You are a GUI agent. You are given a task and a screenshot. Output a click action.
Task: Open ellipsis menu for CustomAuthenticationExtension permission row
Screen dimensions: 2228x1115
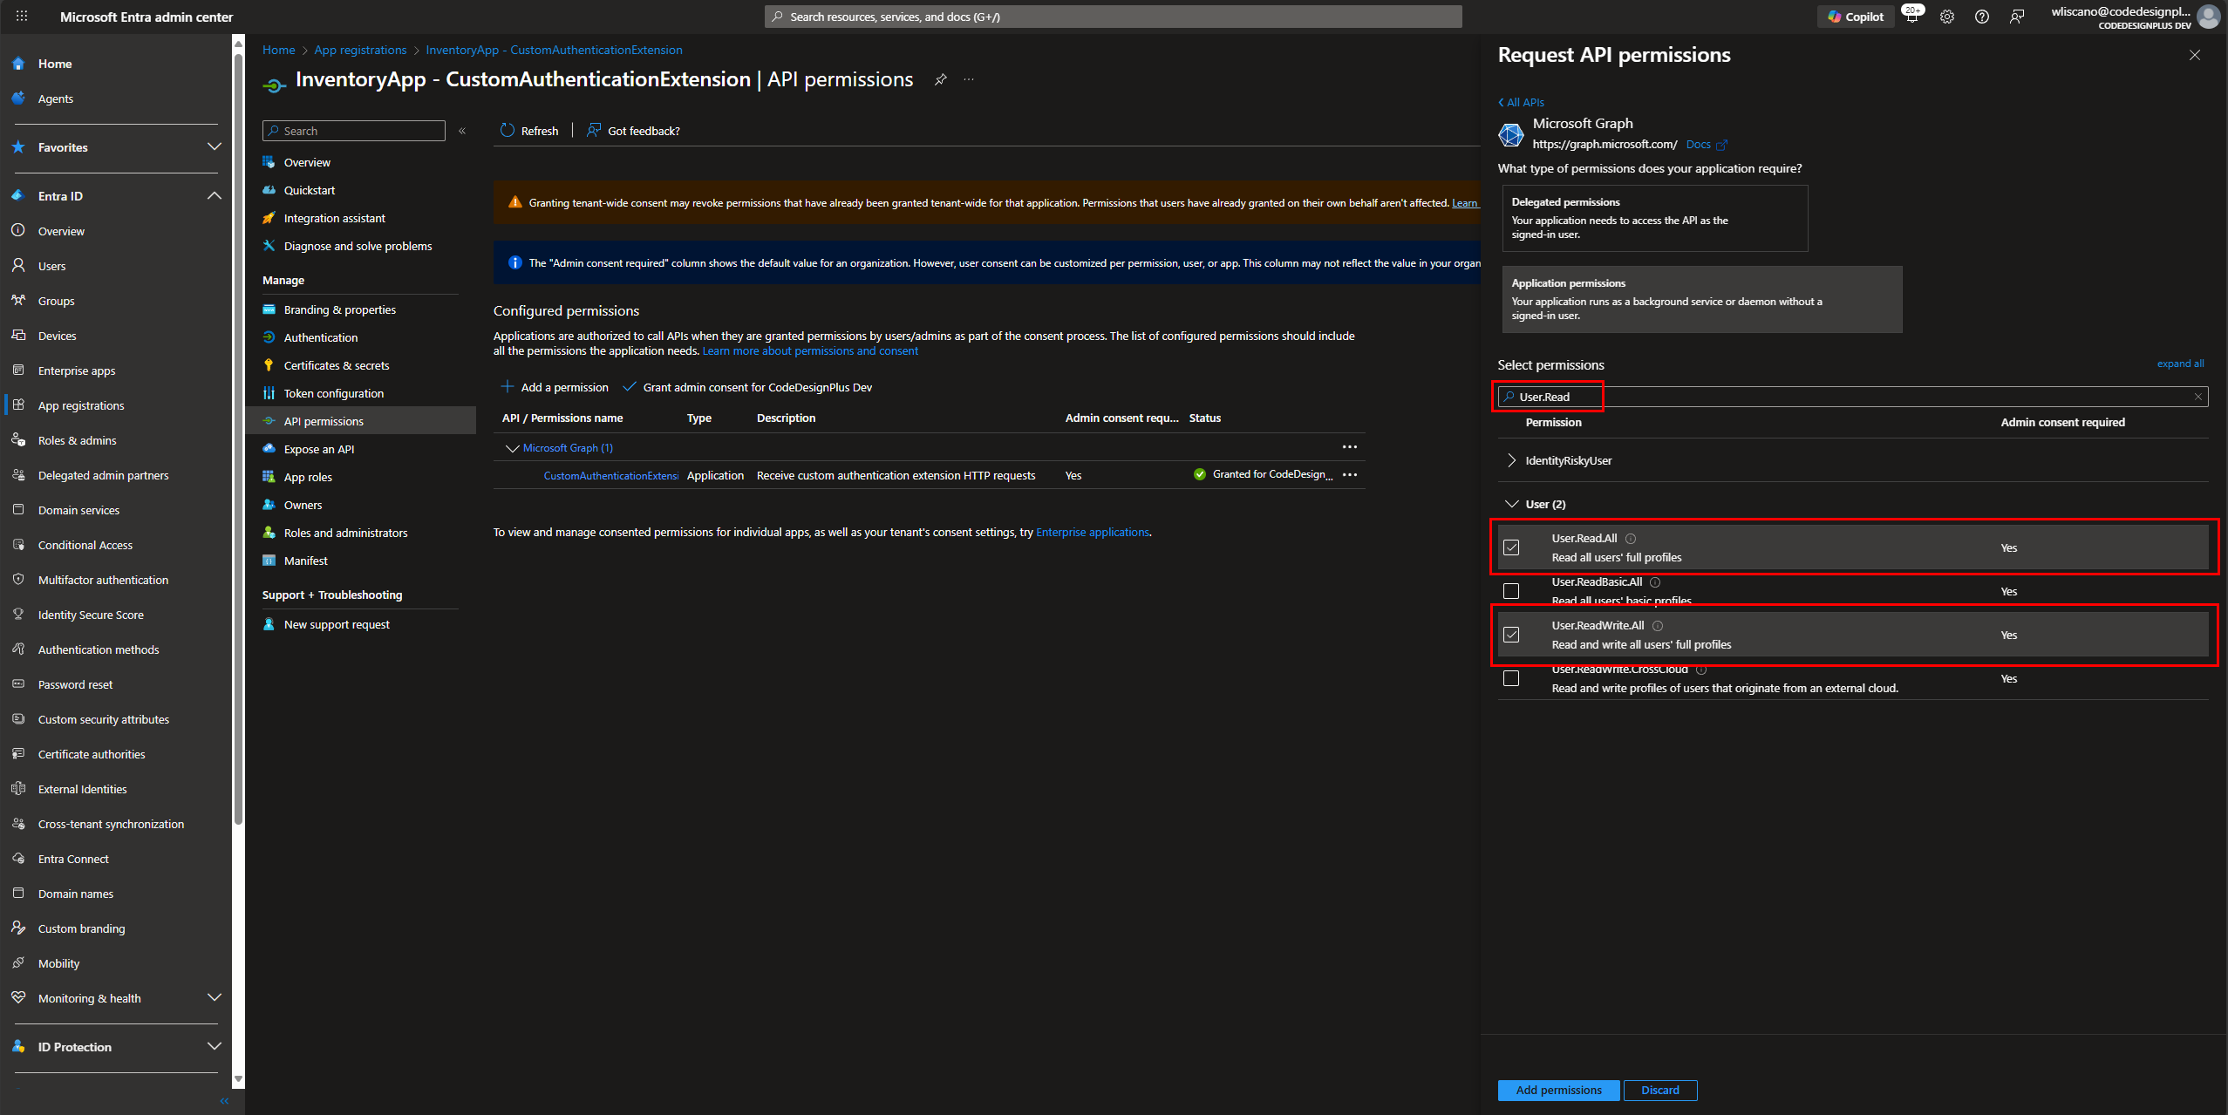point(1350,475)
